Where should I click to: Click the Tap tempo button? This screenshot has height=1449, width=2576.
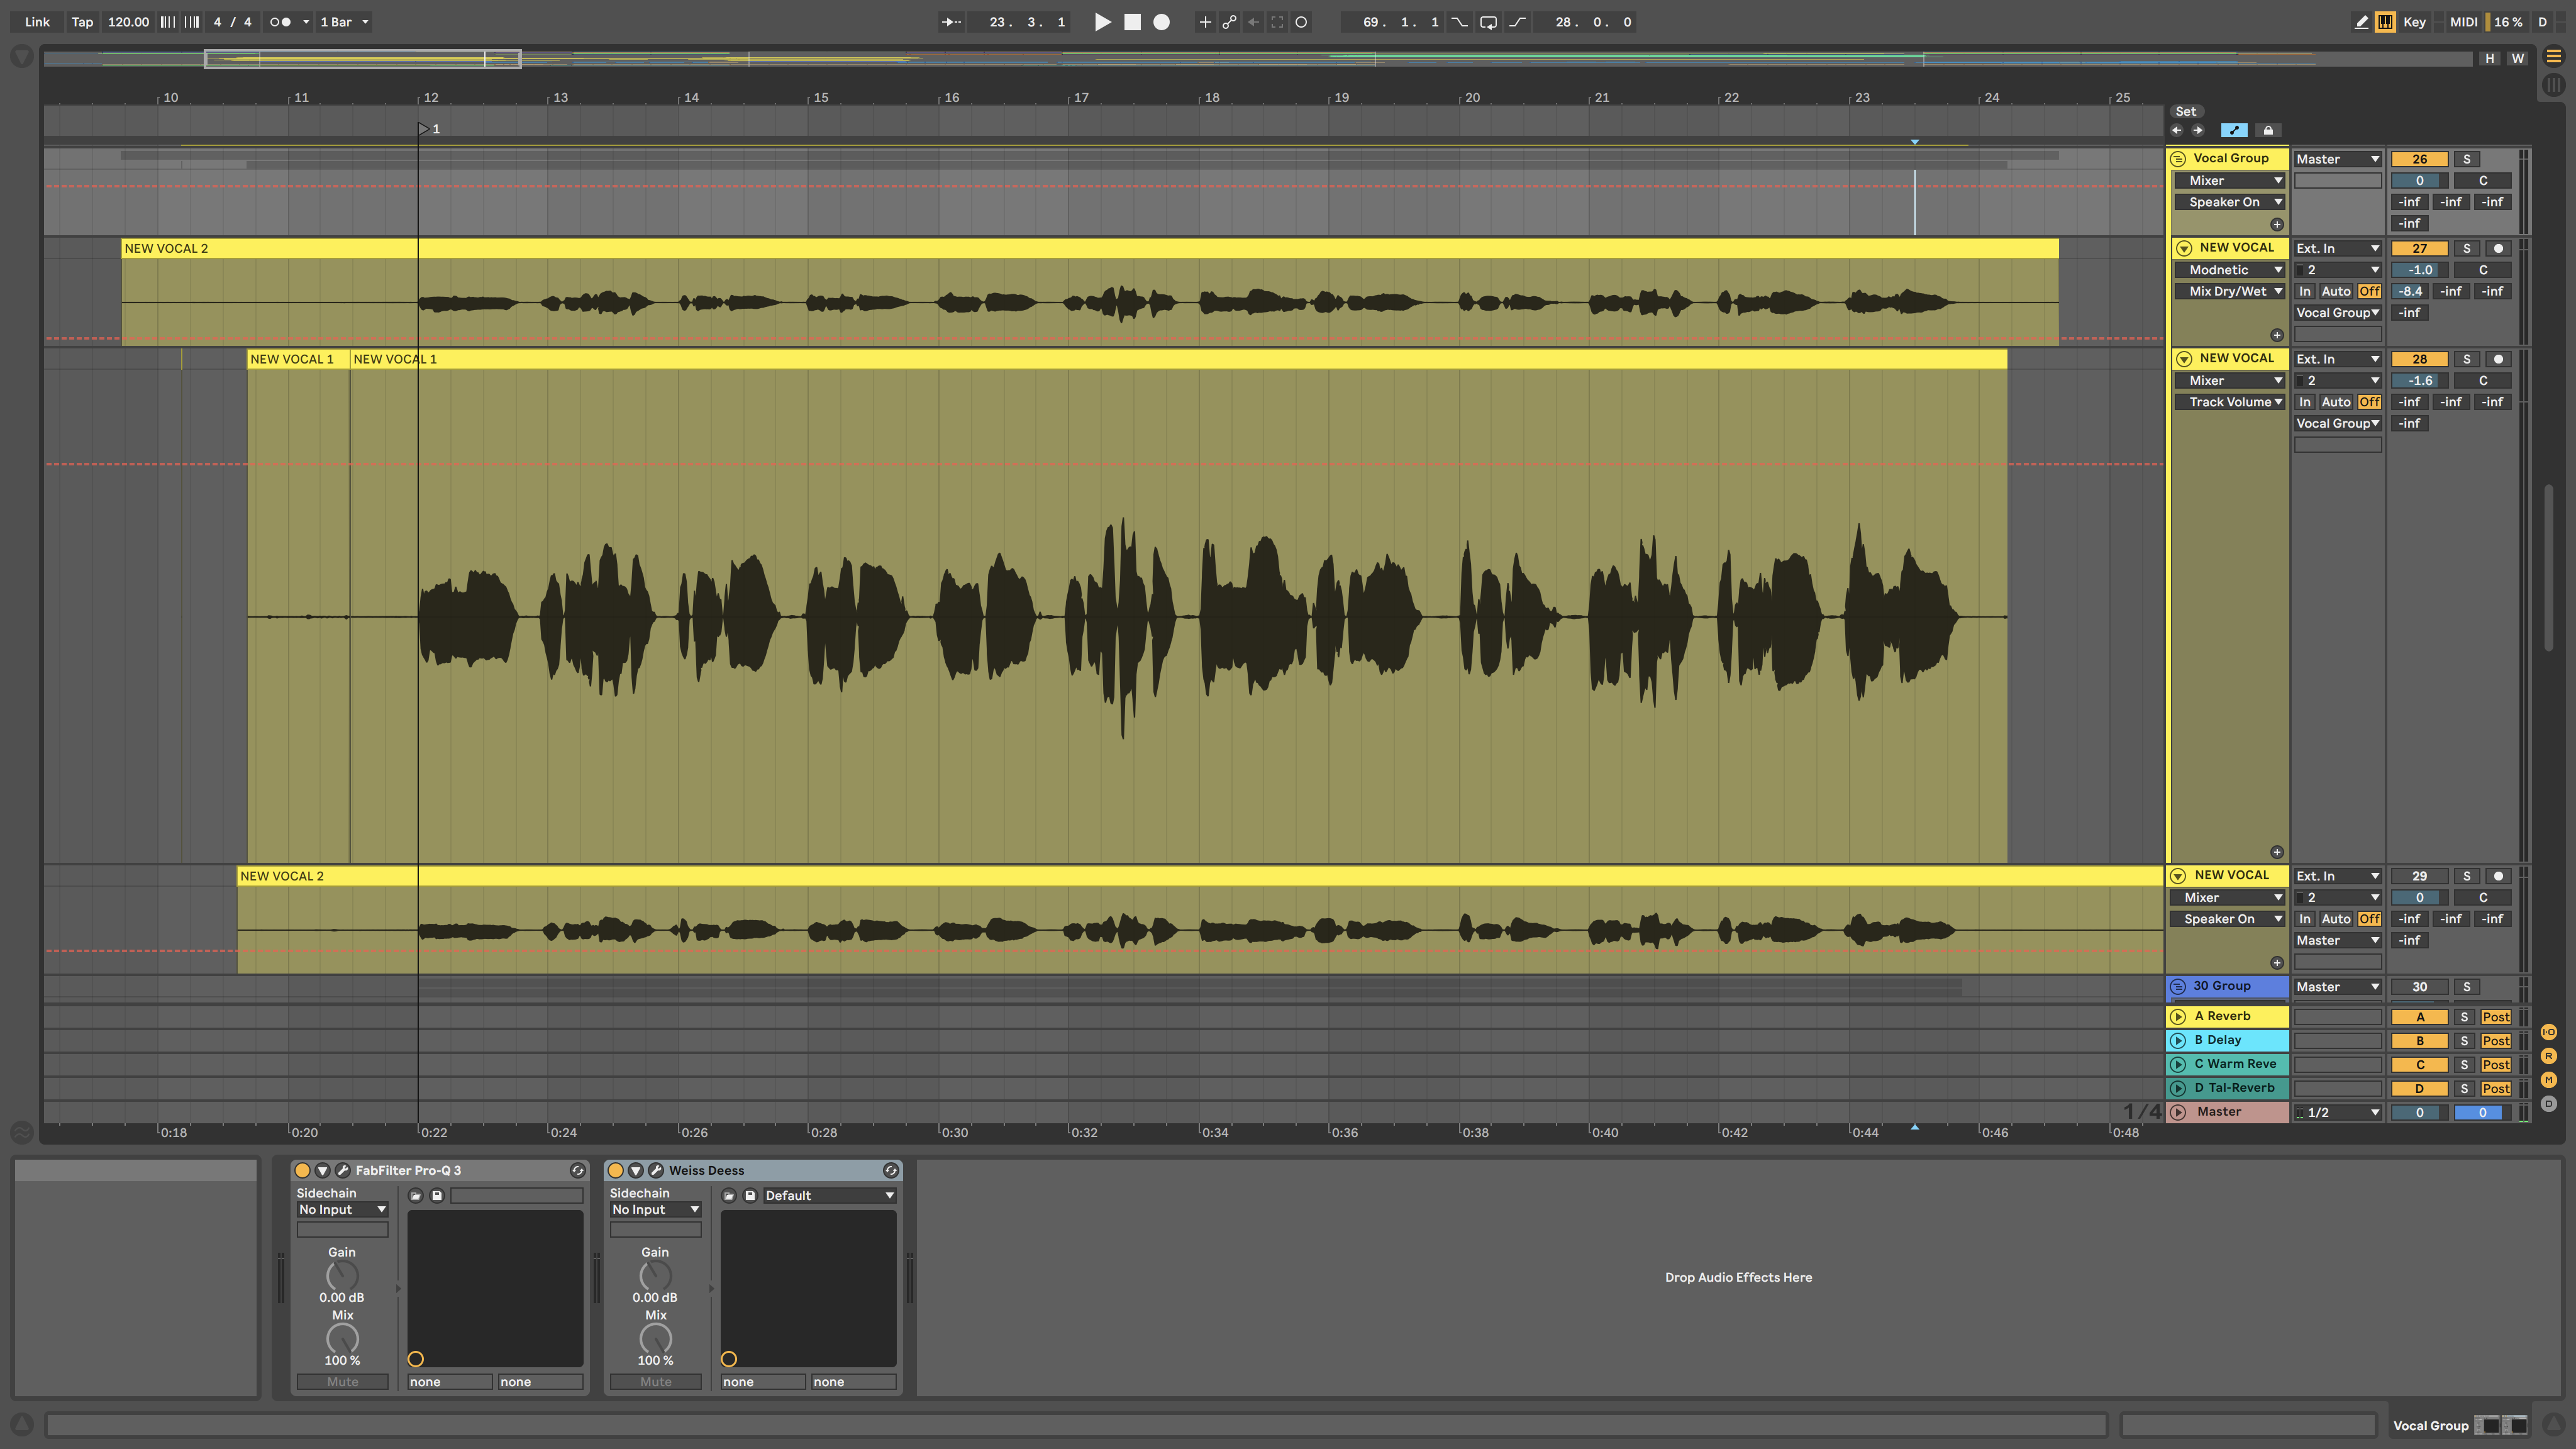pyautogui.click(x=82, y=22)
